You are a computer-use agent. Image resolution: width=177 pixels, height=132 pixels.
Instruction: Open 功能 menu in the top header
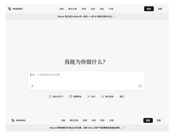point(61,9)
